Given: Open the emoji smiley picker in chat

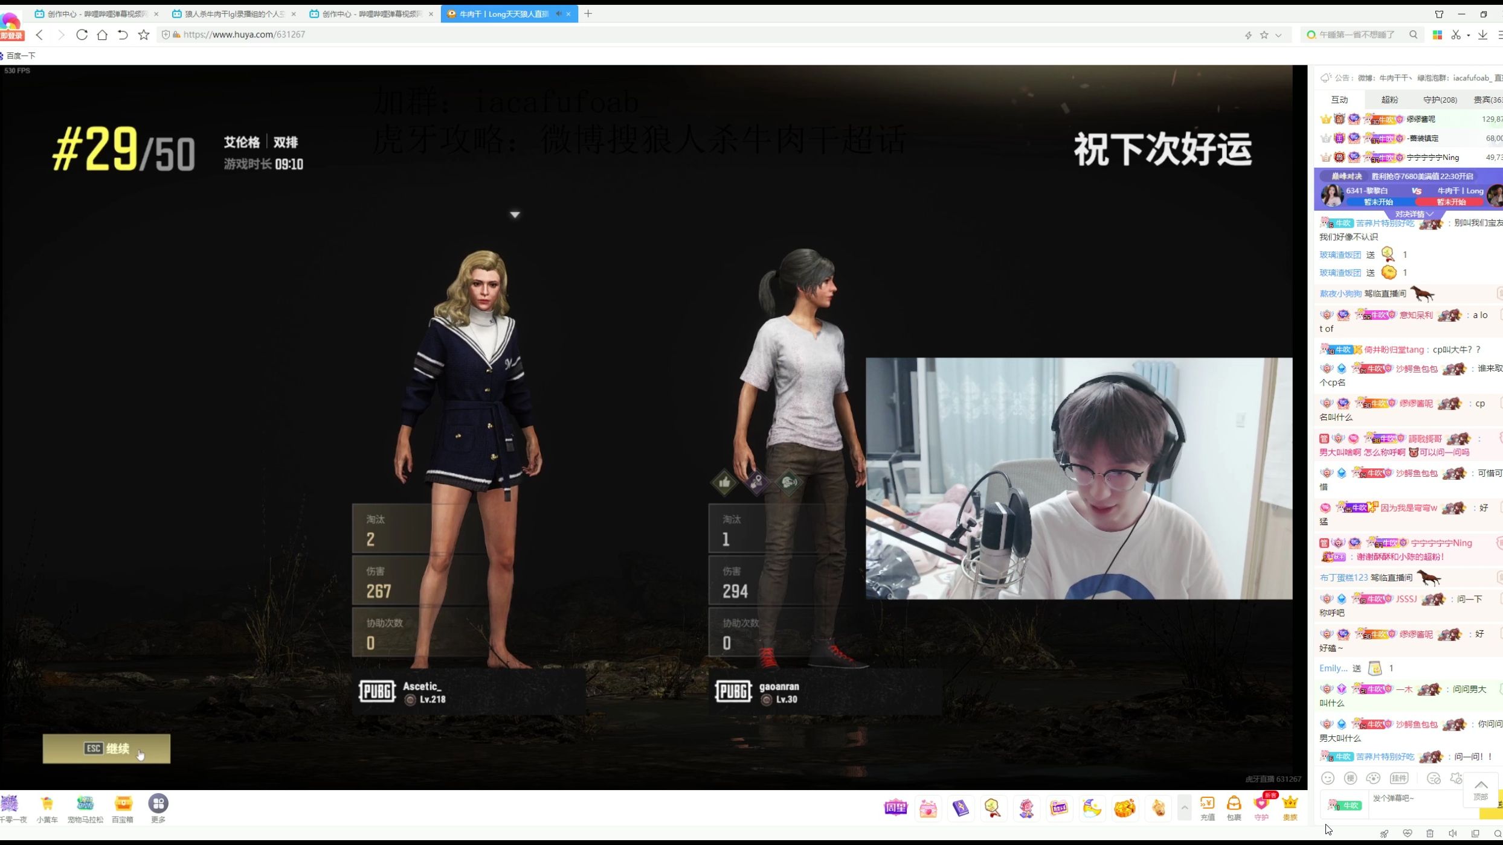Looking at the screenshot, I should [x=1328, y=778].
